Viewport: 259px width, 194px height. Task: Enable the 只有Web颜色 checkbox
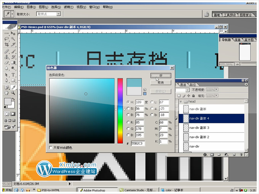click(x=51, y=148)
